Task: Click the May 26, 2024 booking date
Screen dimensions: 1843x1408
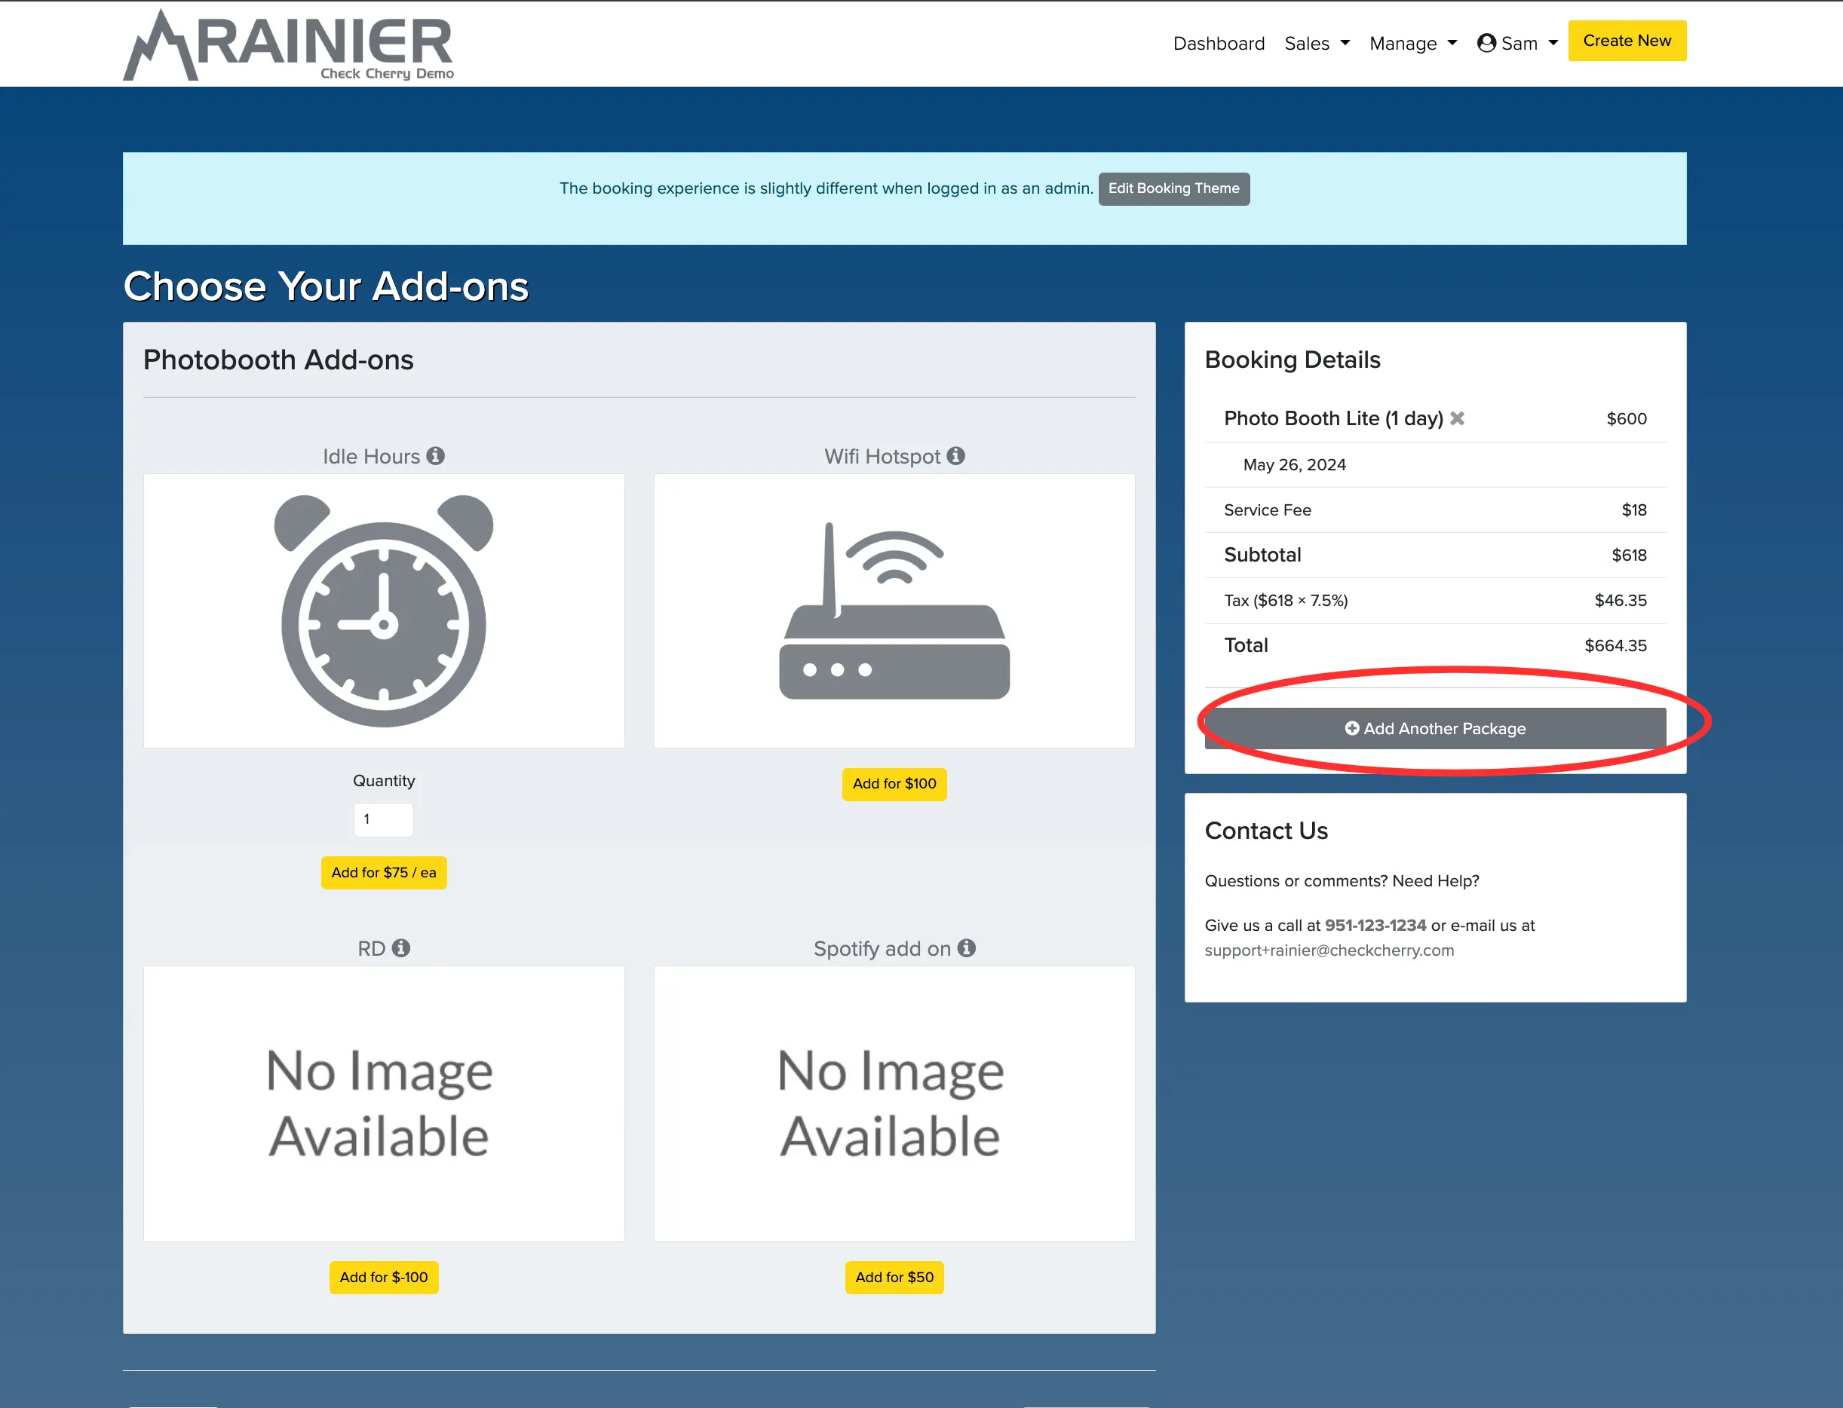Action: pyautogui.click(x=1295, y=465)
